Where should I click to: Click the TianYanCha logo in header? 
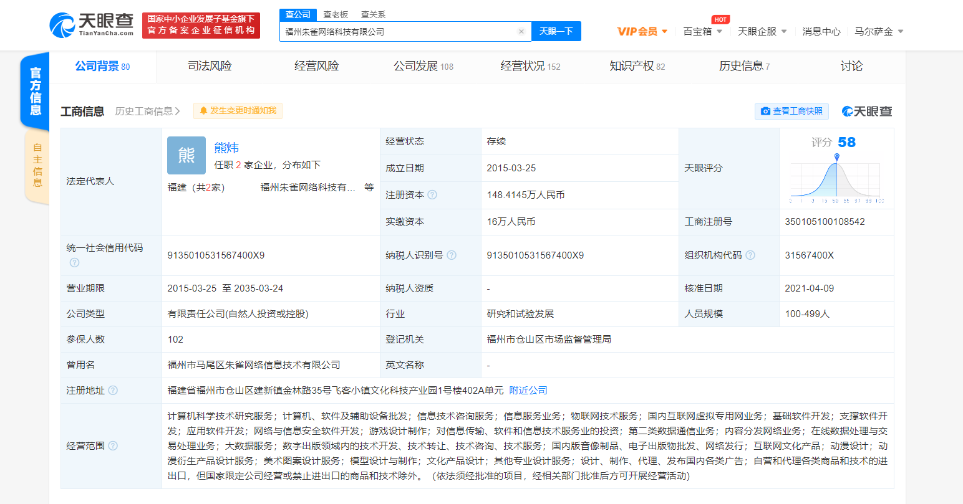click(x=91, y=26)
